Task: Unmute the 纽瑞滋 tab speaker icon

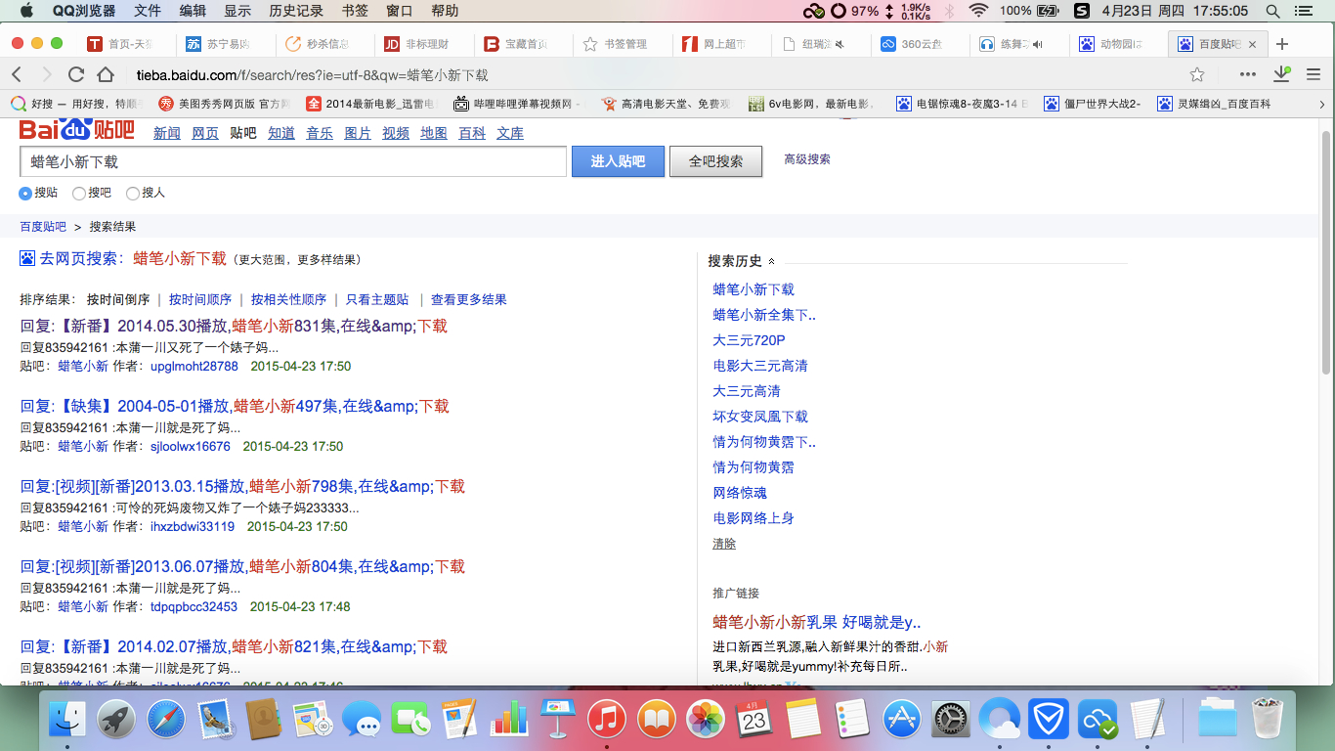Action: (x=839, y=44)
